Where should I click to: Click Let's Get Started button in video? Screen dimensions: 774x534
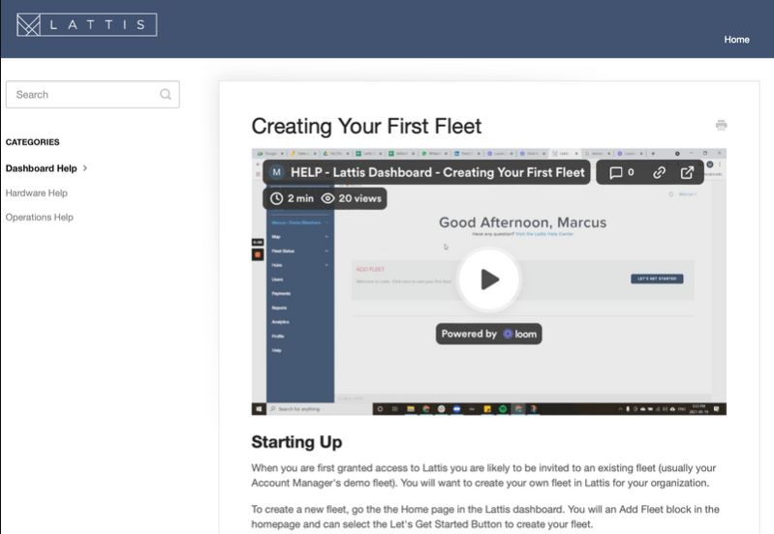coord(657,279)
